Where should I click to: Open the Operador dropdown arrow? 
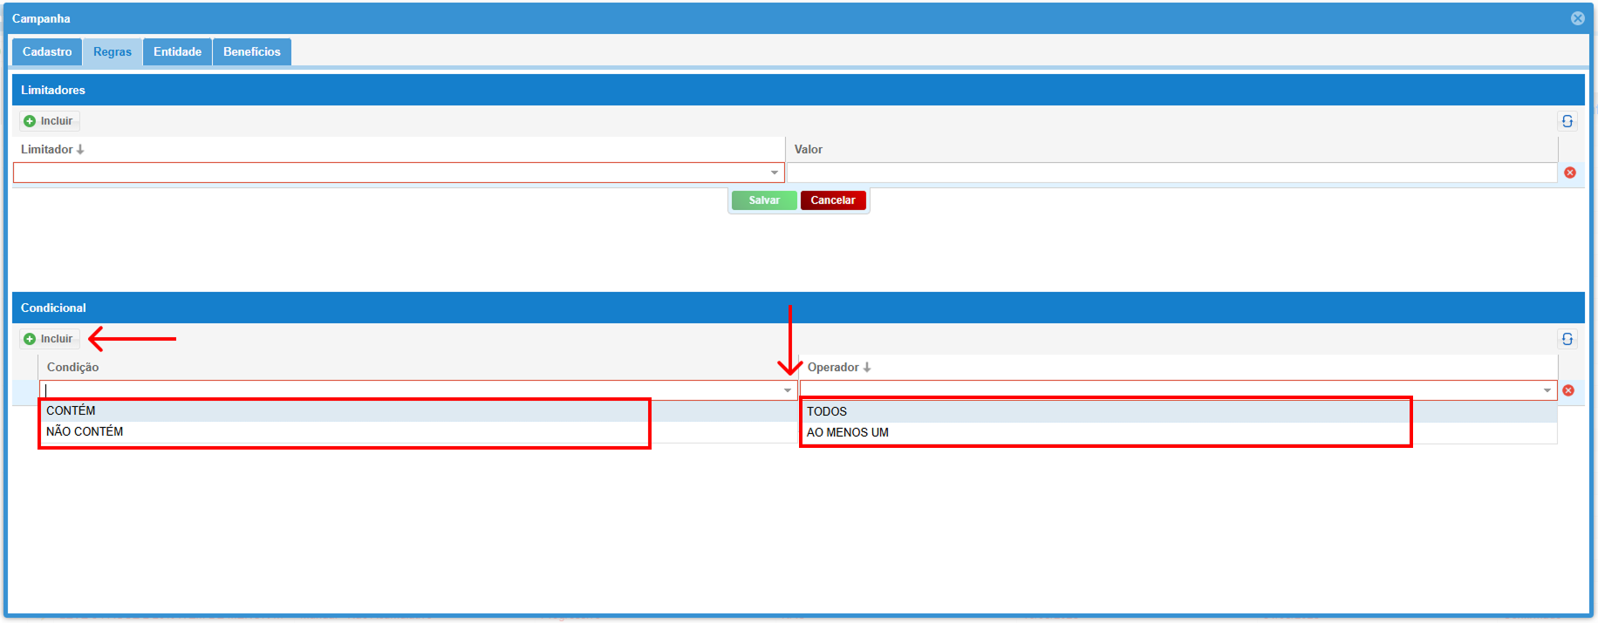(1547, 390)
